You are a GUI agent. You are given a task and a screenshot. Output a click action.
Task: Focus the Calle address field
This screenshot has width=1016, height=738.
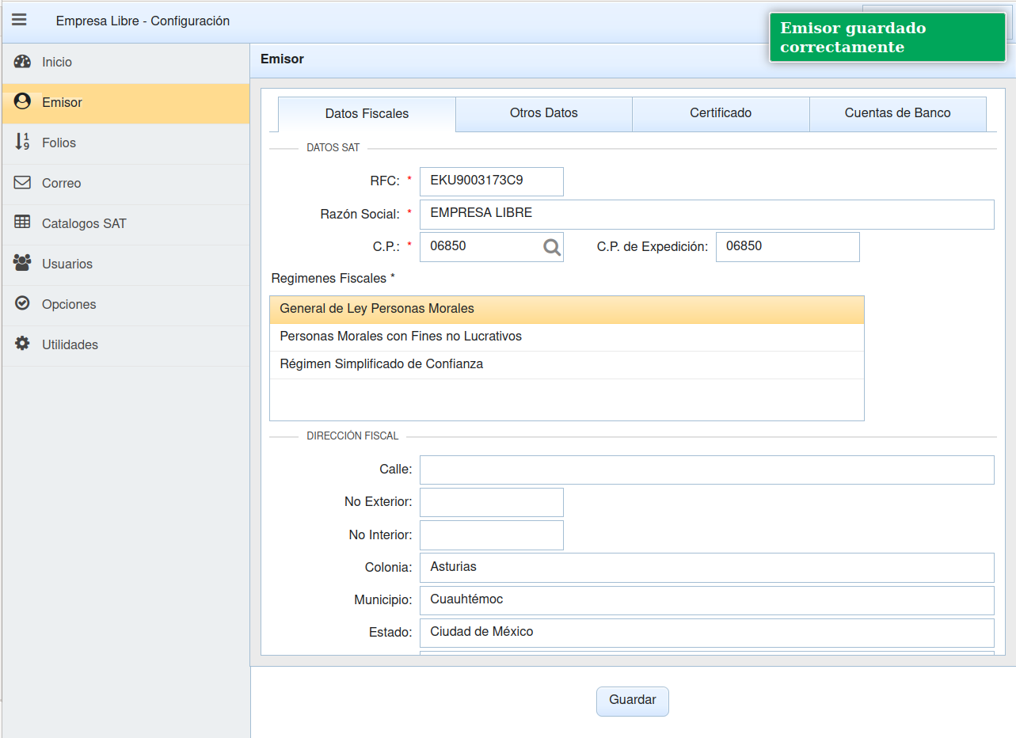(706, 470)
